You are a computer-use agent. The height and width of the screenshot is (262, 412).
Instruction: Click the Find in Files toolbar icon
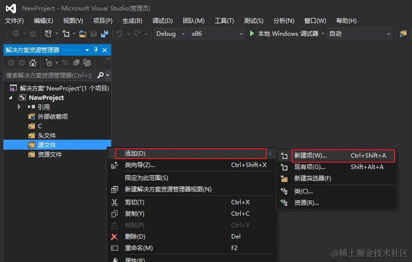tap(403, 34)
